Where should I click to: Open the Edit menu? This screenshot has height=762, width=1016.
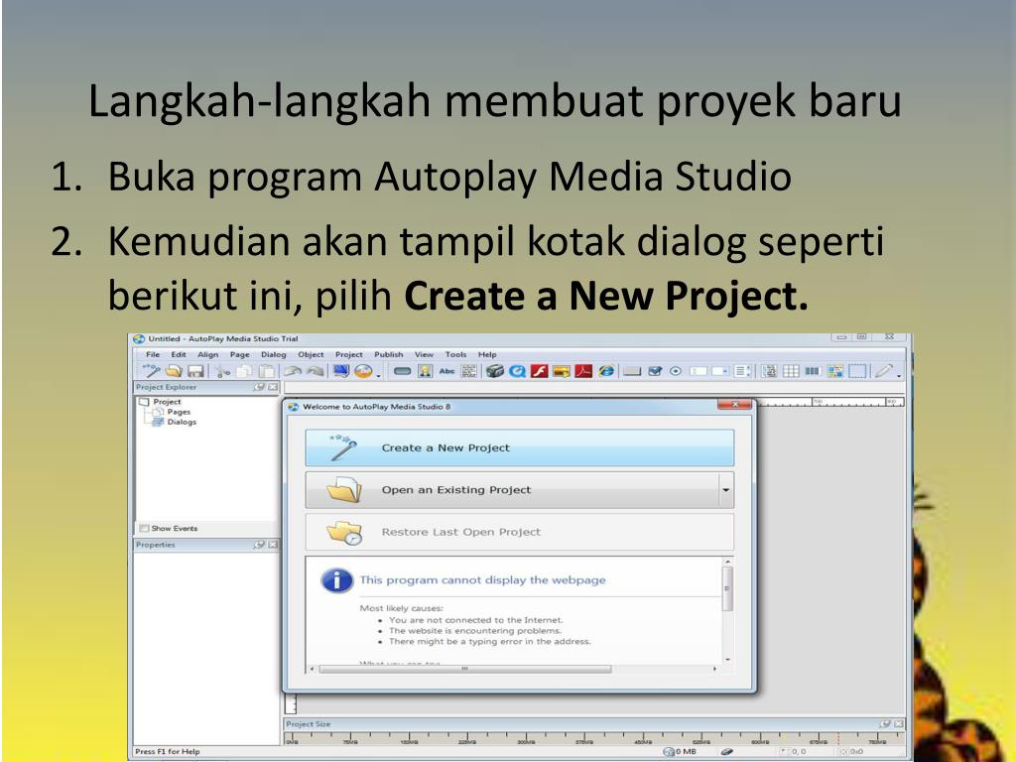click(179, 354)
